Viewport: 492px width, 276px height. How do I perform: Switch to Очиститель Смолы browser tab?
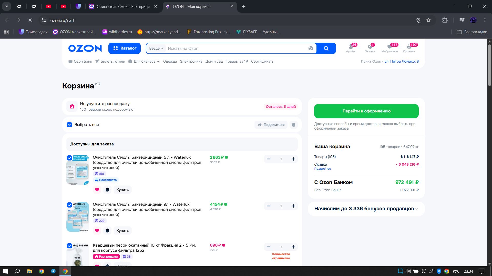click(x=123, y=7)
